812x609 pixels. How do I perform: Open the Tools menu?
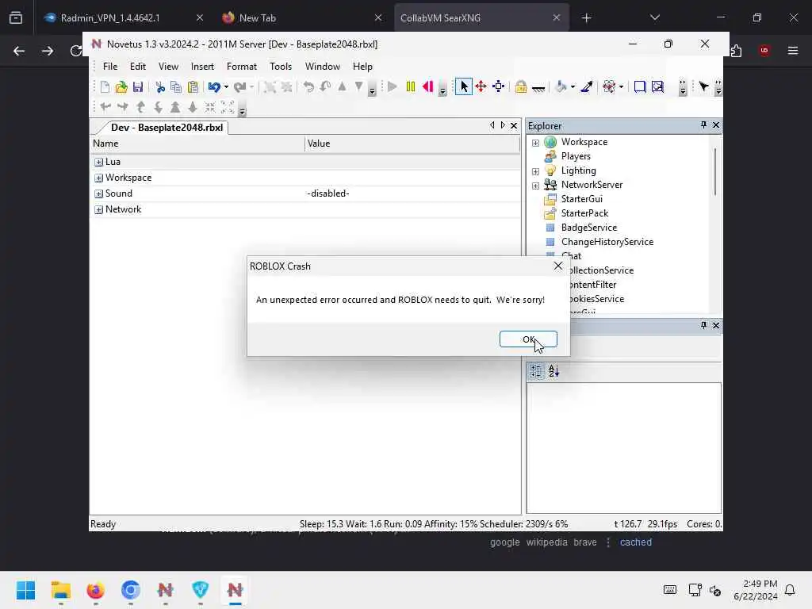281,67
